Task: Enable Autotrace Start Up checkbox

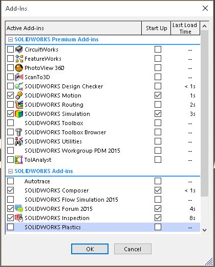Action: click(158, 181)
